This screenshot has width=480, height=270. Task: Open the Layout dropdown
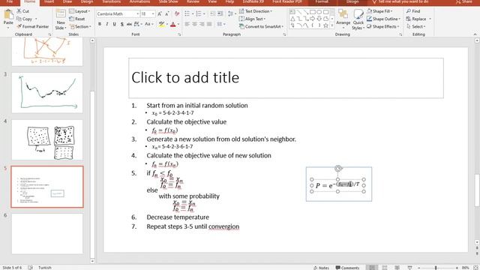coord(79,11)
